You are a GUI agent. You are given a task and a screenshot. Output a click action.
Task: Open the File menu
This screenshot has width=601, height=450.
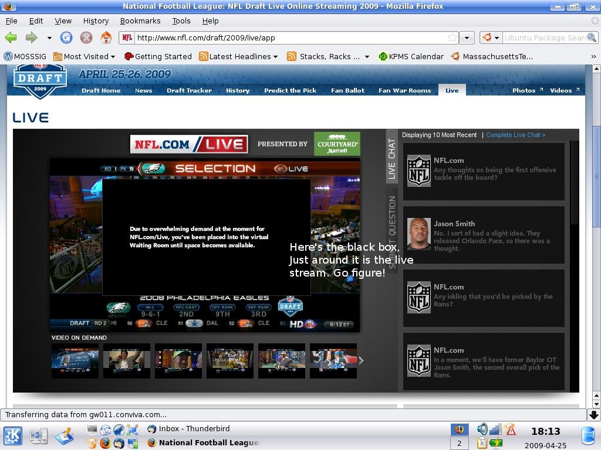tap(12, 21)
